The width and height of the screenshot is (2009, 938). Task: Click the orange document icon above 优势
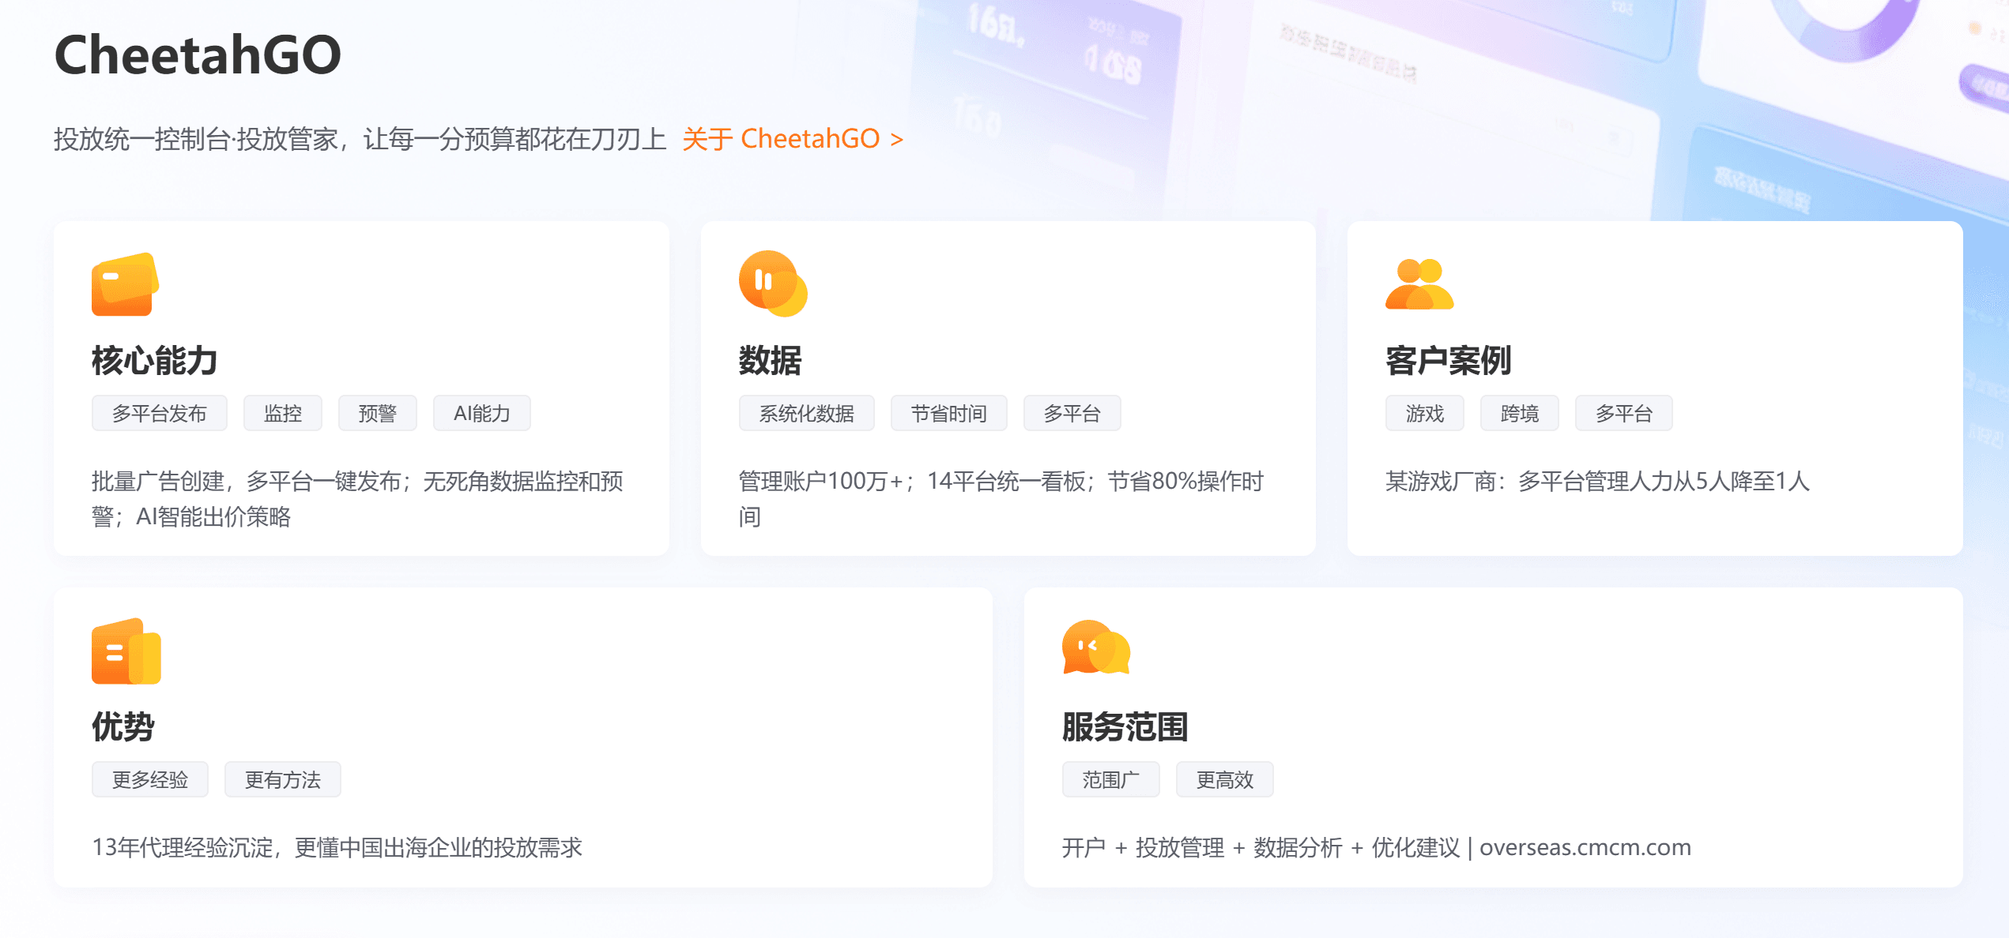coord(126,651)
